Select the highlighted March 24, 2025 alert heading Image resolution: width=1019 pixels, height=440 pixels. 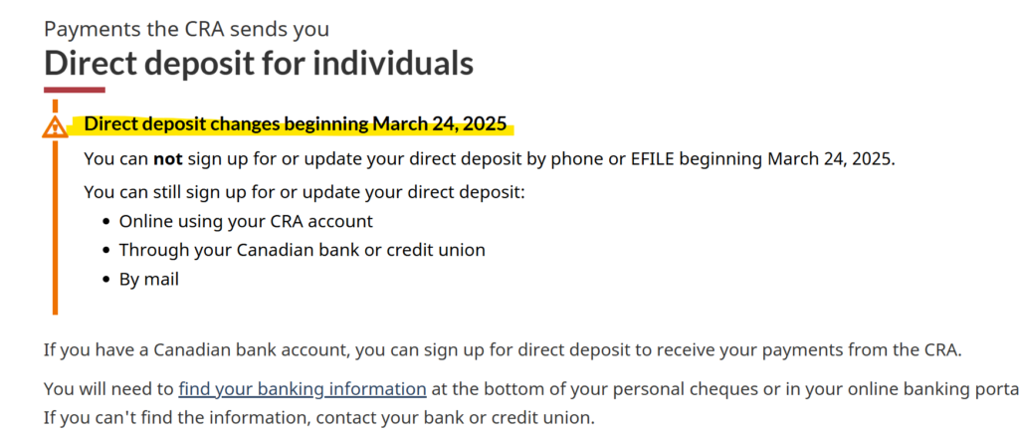296,123
